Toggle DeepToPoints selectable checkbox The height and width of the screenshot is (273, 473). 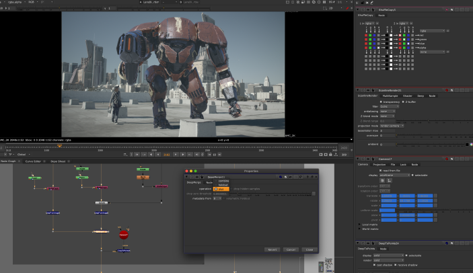406,256
